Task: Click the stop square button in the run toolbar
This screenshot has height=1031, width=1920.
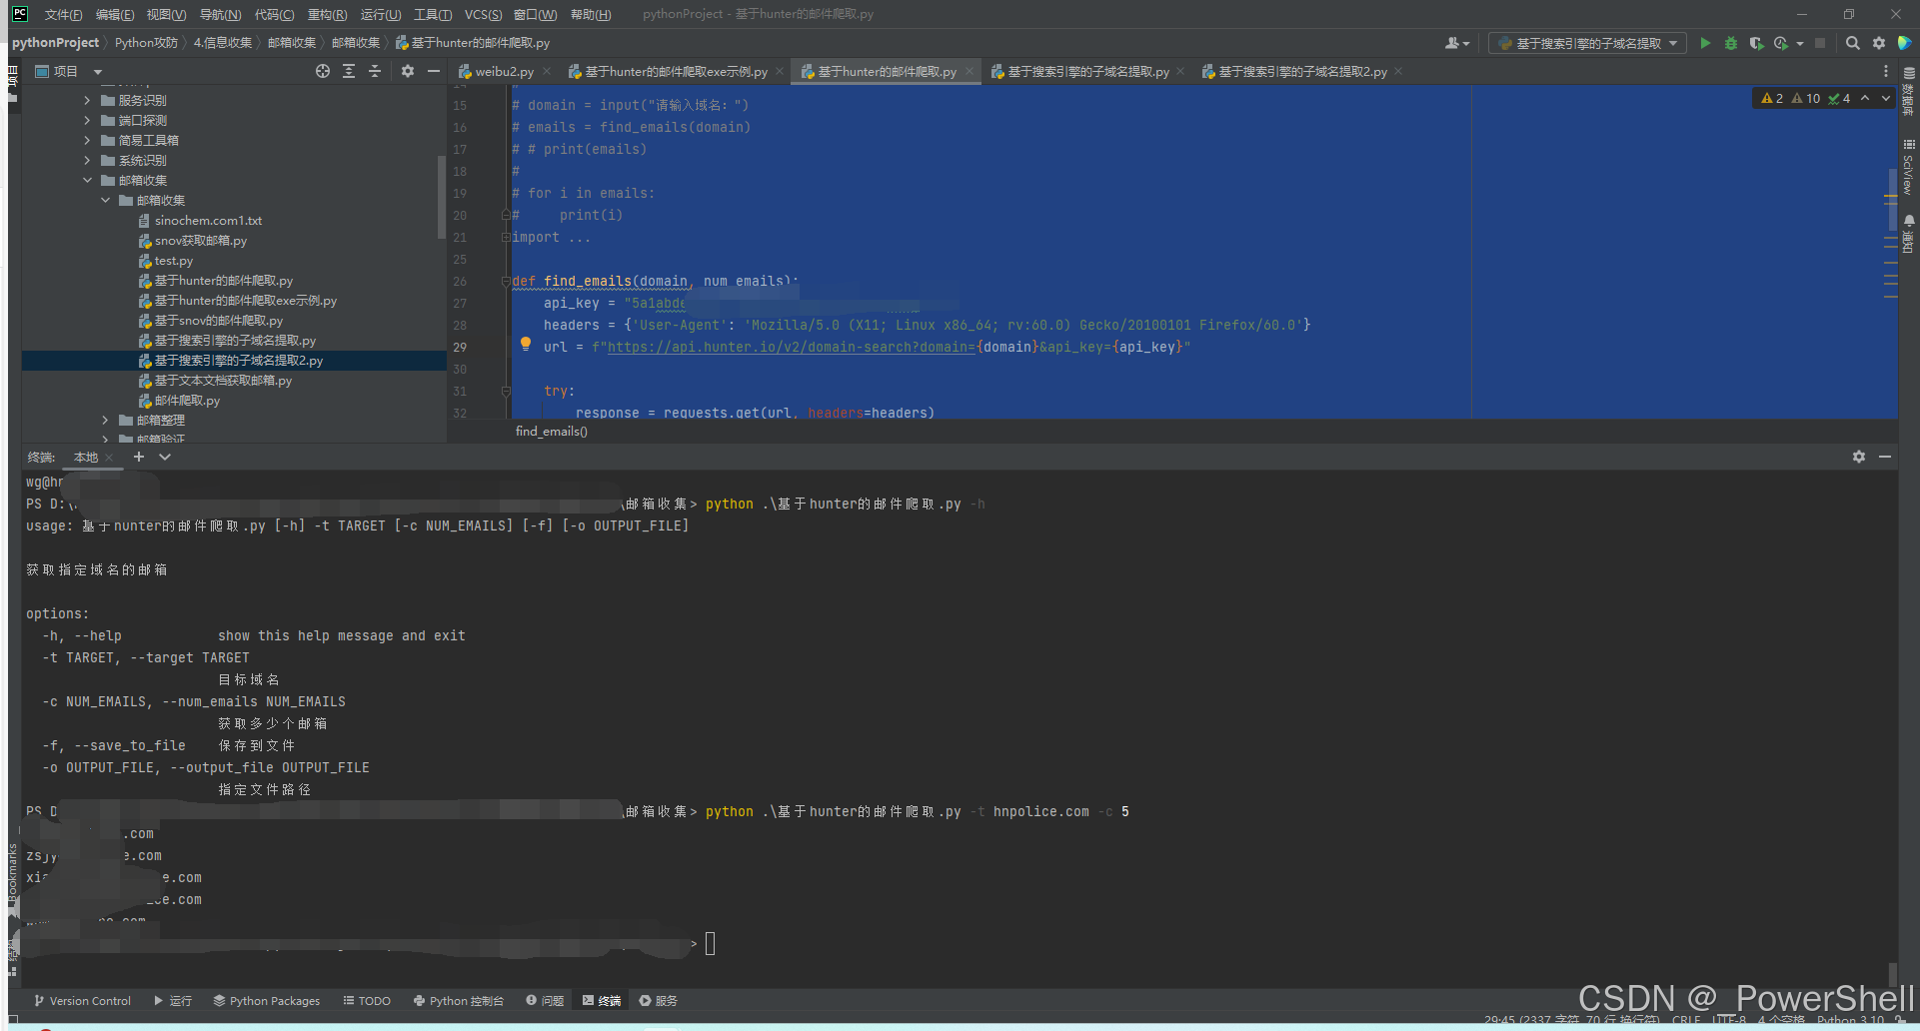Action: coord(1820,43)
